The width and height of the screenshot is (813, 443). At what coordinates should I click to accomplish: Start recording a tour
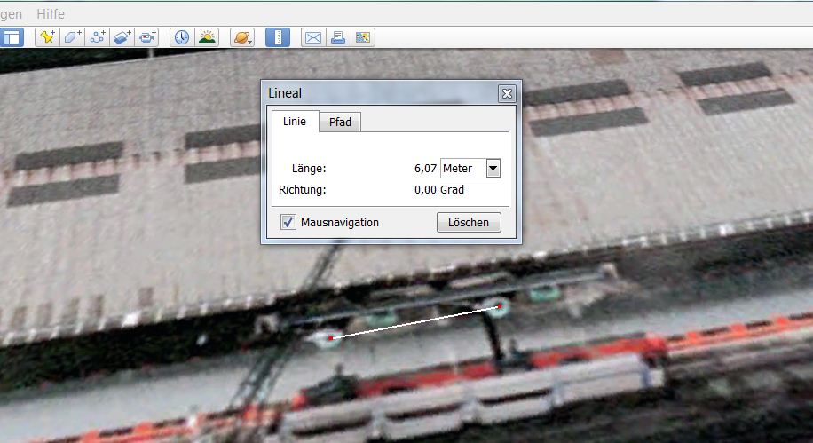(x=147, y=37)
